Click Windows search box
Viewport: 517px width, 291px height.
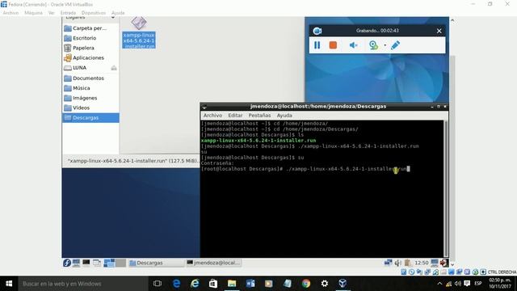(x=82, y=284)
